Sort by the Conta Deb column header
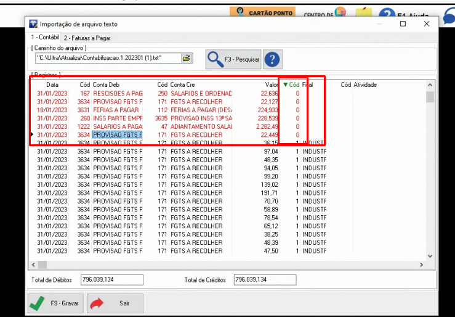The height and width of the screenshot is (317, 455). coord(106,85)
